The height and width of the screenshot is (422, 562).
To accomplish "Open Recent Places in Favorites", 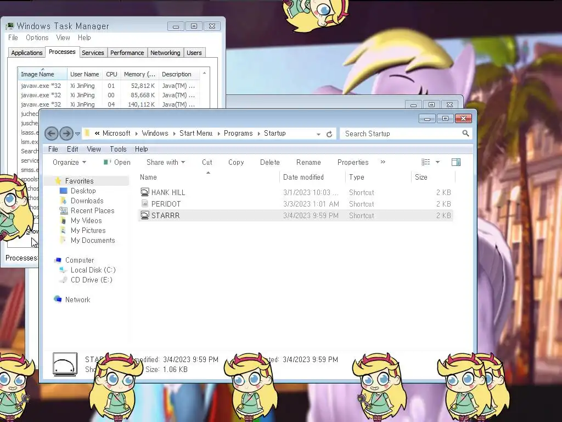I will (92, 210).
